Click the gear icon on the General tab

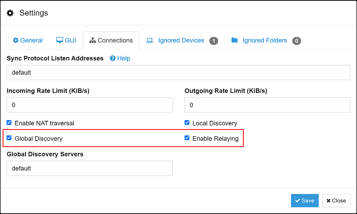[16, 40]
